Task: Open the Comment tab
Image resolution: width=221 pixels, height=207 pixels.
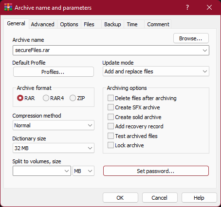Action: 158,24
